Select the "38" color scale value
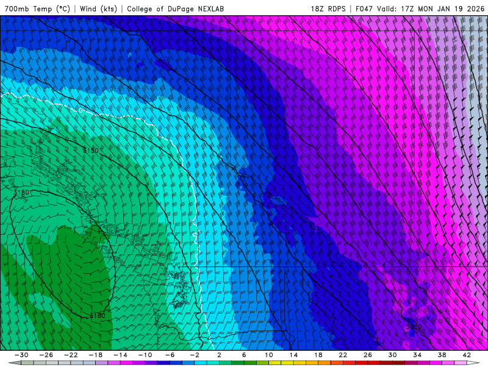This screenshot has width=488, height=366. 442,355
